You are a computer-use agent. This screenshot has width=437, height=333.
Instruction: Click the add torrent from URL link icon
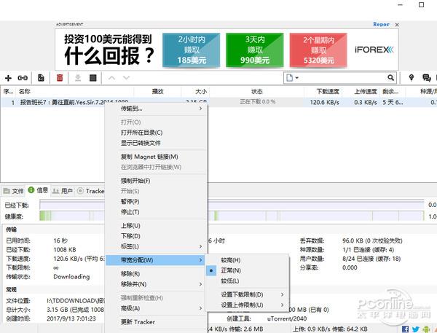pyautogui.click(x=23, y=78)
